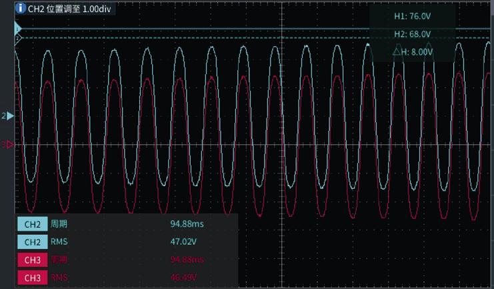Select the CH3 ground level marker
The width and height of the screenshot is (494, 289).
pos(8,144)
